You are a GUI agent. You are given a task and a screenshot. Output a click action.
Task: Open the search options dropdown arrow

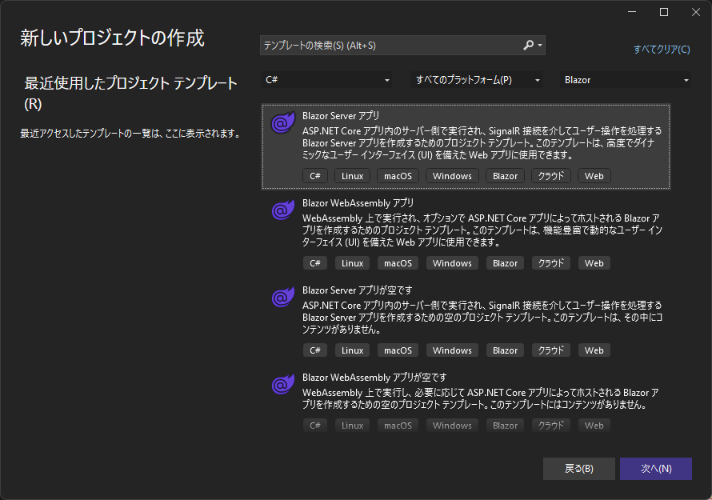(x=540, y=46)
